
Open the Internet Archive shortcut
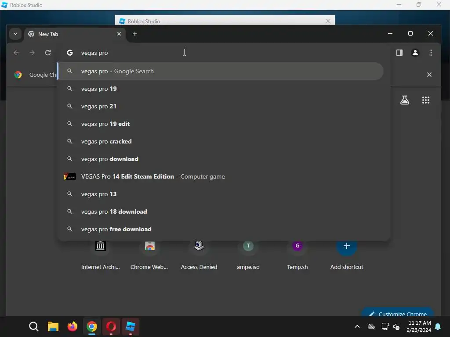point(101,255)
